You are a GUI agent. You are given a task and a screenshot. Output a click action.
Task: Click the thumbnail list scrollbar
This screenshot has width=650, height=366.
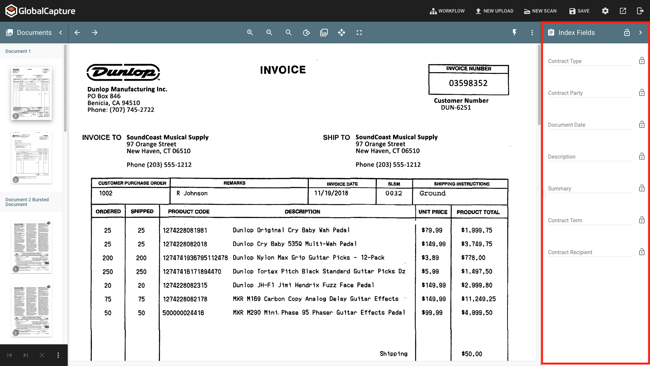click(x=65, y=88)
